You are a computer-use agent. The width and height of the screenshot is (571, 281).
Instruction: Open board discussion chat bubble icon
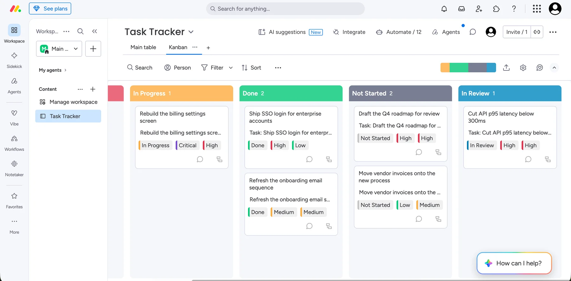pos(473,32)
